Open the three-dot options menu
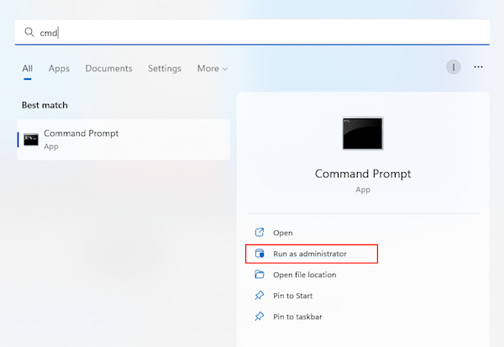504x347 pixels. click(479, 67)
